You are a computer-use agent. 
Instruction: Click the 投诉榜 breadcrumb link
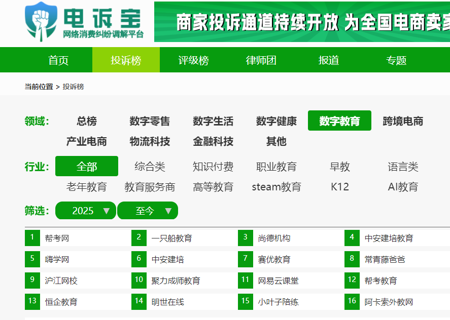point(73,87)
